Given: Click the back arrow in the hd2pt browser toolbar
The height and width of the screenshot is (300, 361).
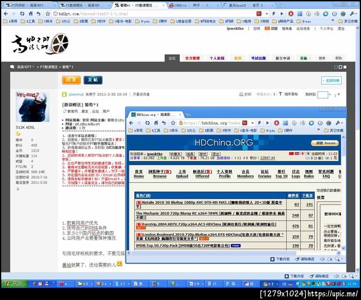Looking at the screenshot, I should click(x=6, y=14).
